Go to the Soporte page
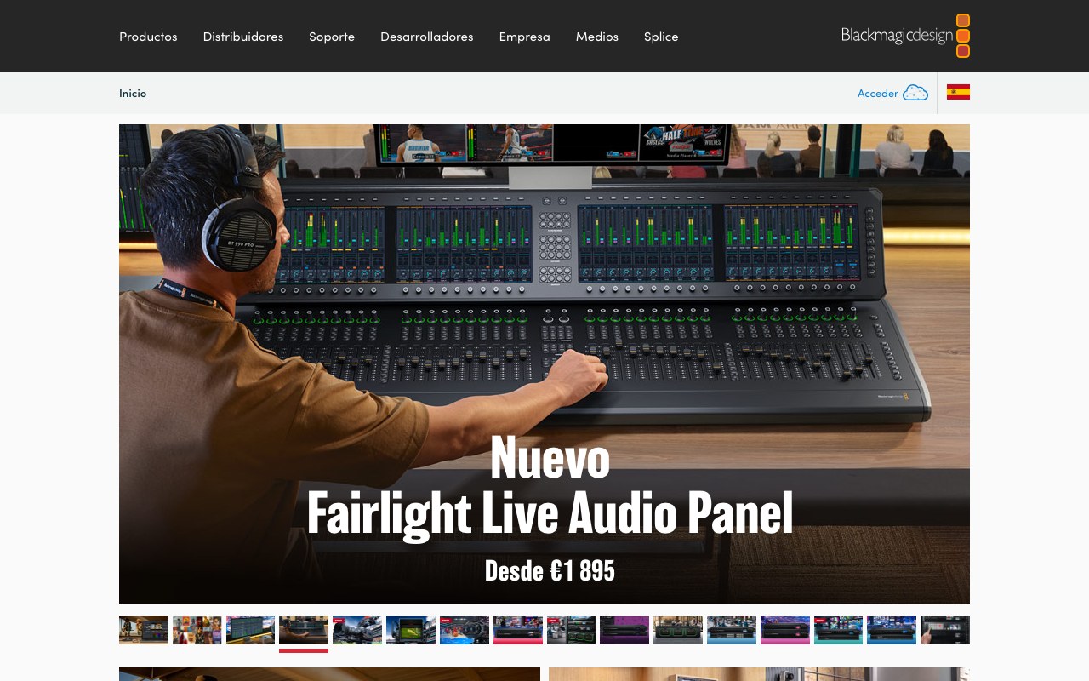Image resolution: width=1089 pixels, height=681 pixels. click(x=332, y=37)
